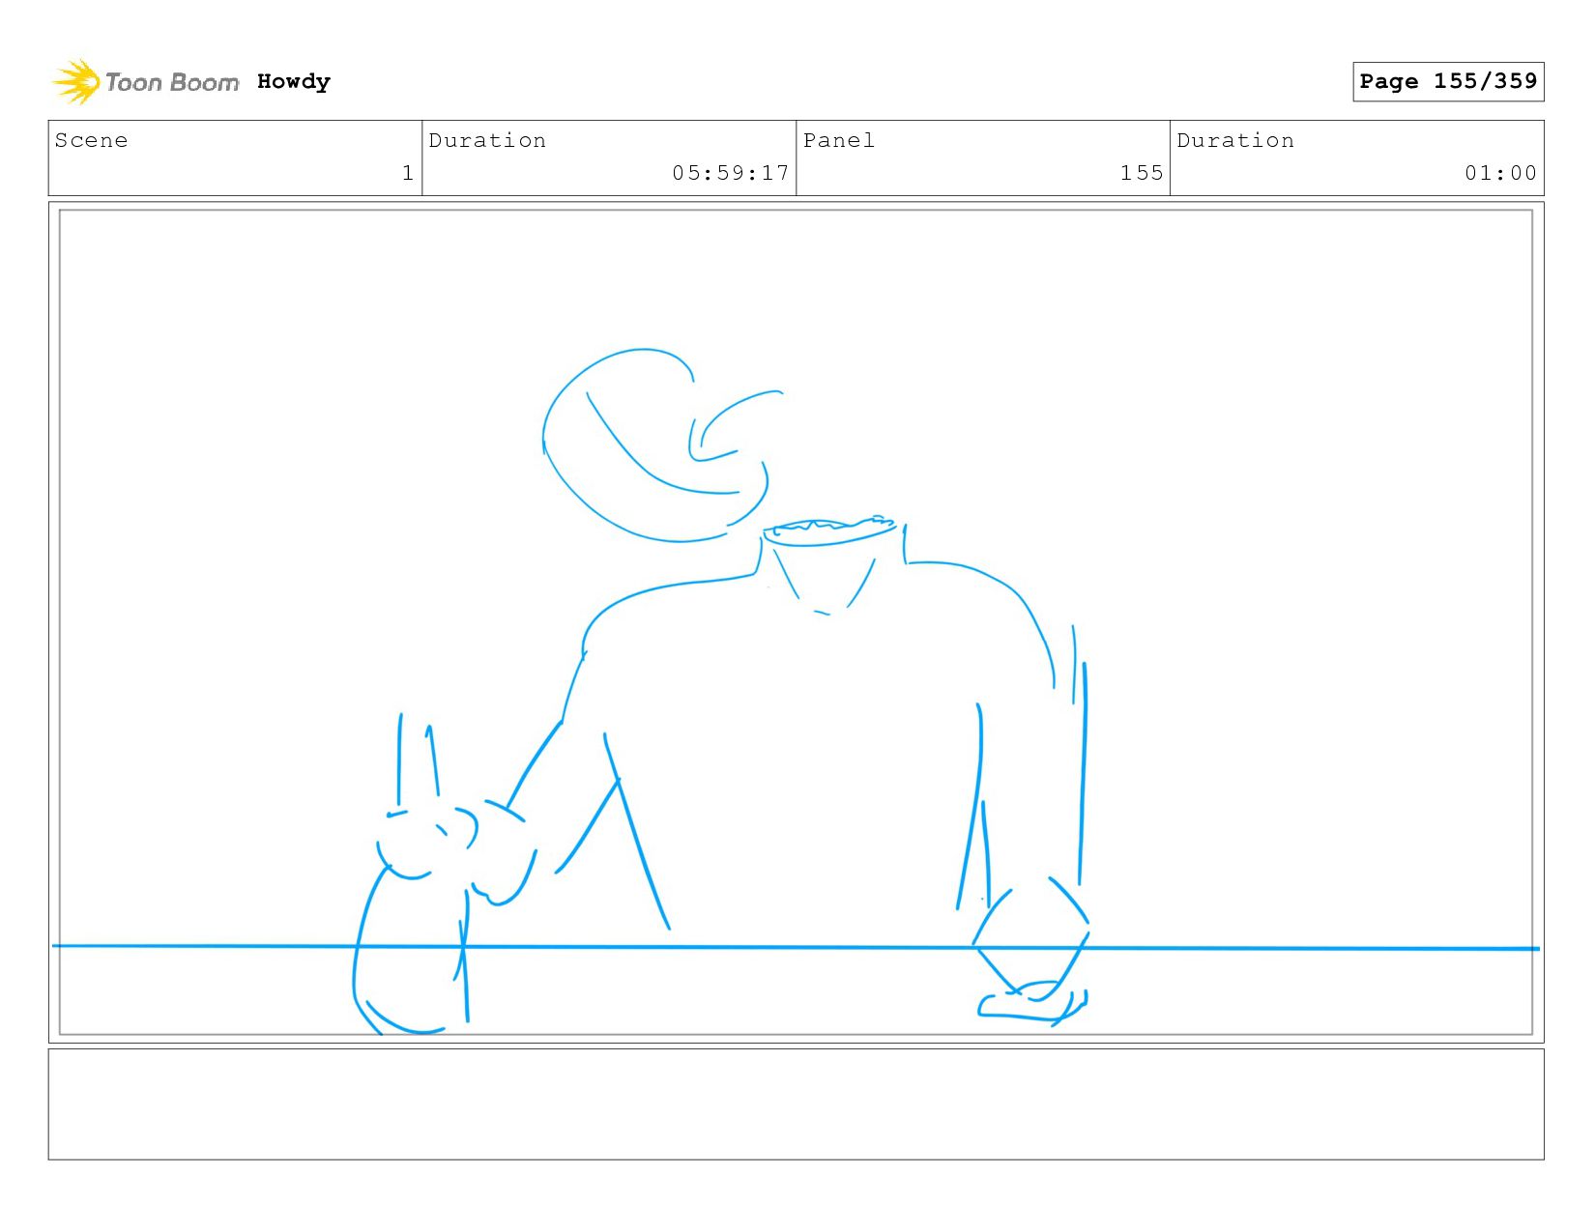The height and width of the screenshot is (1232, 1595).
Task: Click the 'Howdy' project title
Action: point(294,81)
